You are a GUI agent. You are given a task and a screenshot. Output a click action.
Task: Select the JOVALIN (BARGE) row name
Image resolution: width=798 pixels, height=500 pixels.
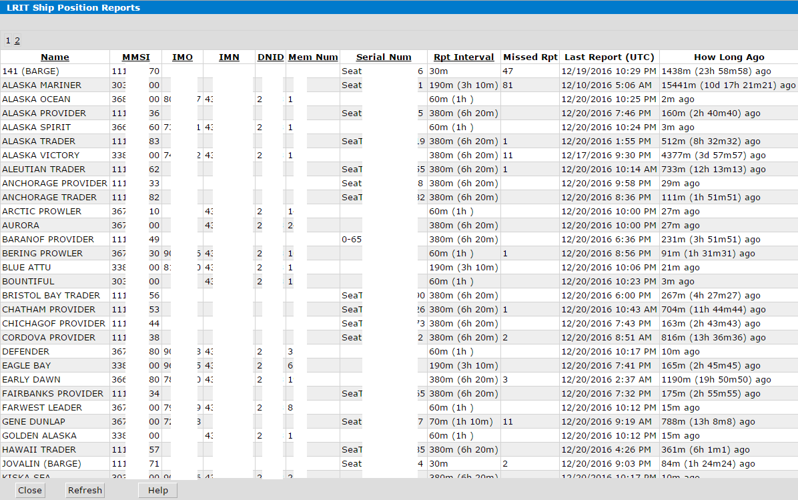(x=41, y=464)
